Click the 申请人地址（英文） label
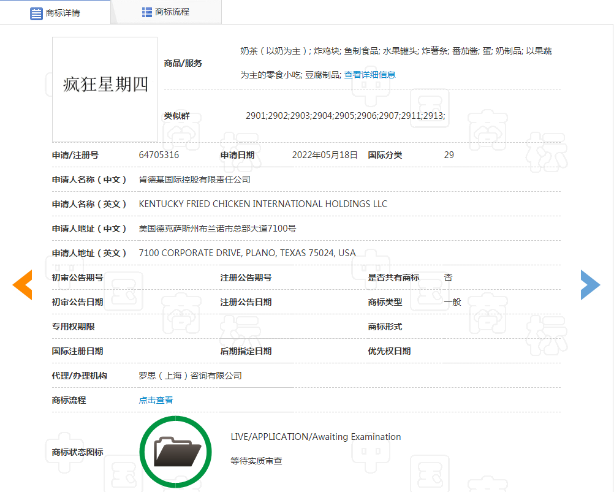 (x=89, y=253)
